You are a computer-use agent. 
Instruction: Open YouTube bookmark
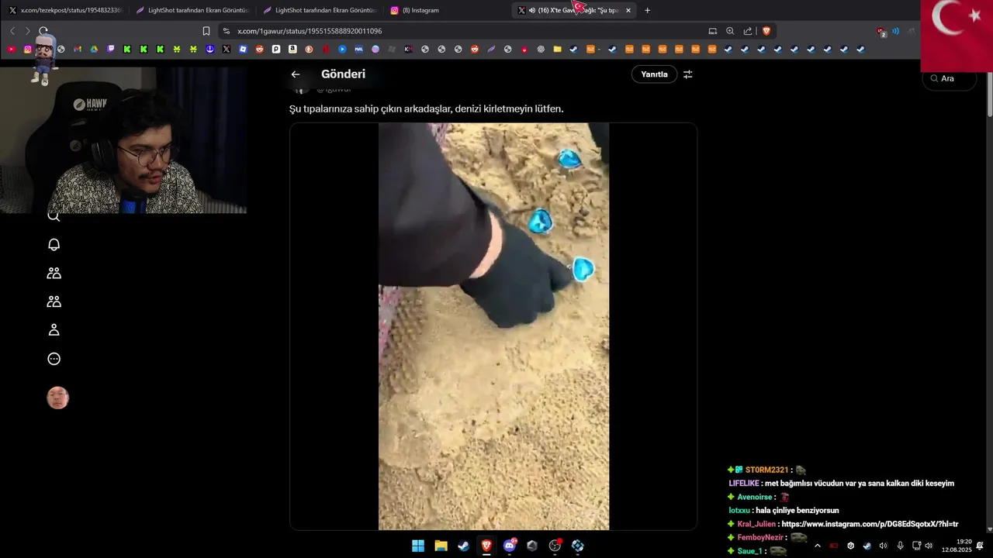pos(11,49)
